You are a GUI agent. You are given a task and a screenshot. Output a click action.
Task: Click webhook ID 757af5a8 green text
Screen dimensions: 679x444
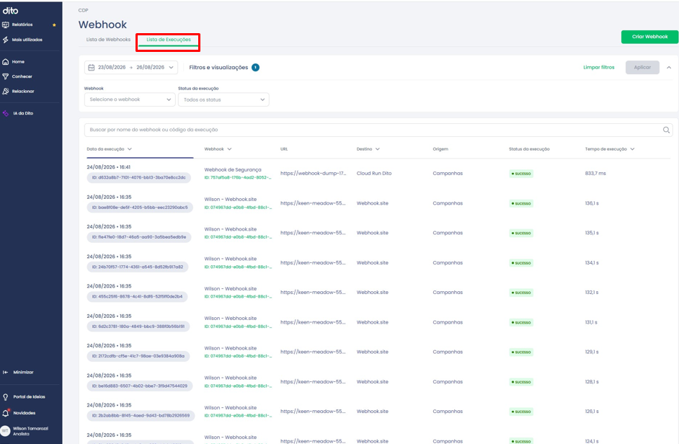[238, 177]
